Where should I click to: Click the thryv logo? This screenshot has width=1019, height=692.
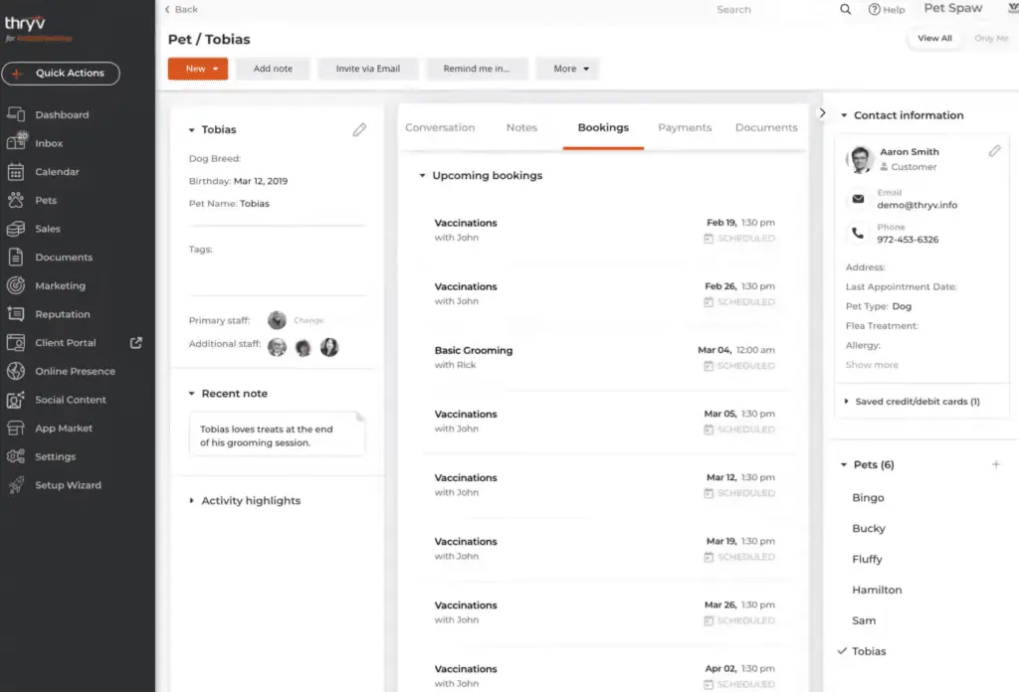click(x=25, y=23)
